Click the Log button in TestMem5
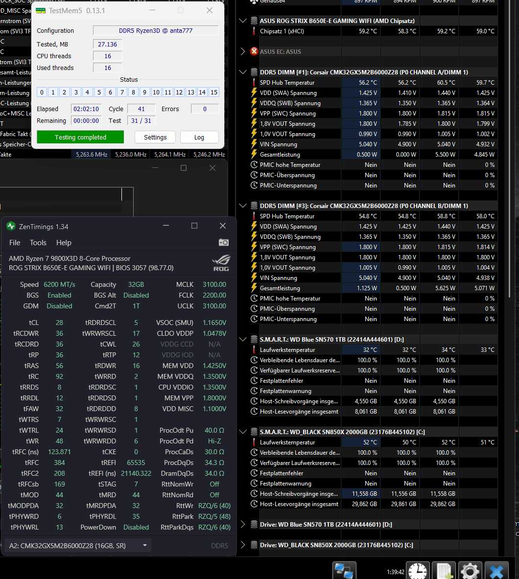 [x=199, y=137]
